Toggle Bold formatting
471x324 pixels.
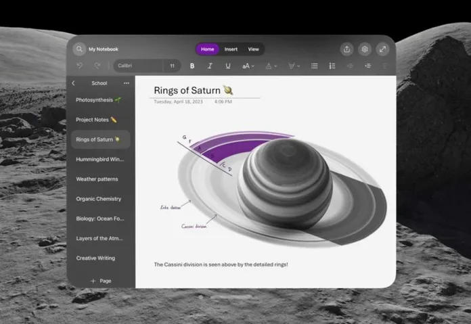tap(192, 66)
